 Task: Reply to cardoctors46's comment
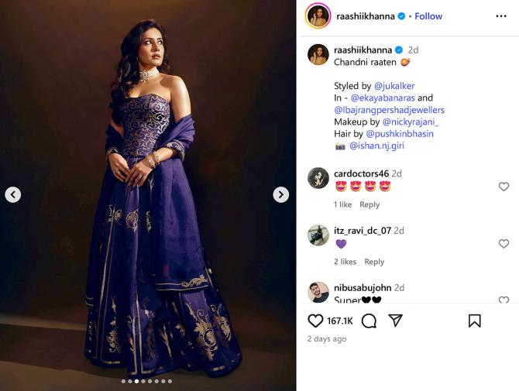[x=369, y=204]
